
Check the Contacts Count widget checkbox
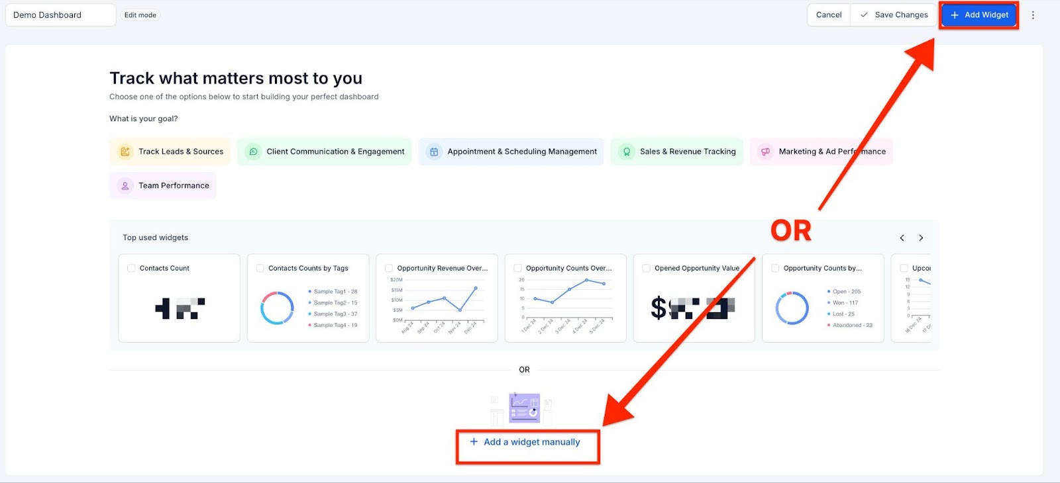point(131,268)
